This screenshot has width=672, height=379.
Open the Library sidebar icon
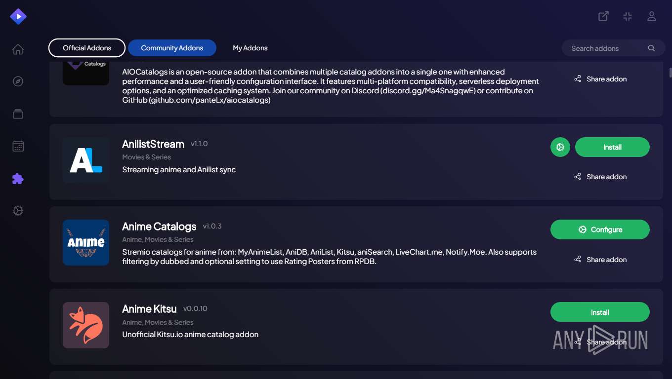coord(18,114)
